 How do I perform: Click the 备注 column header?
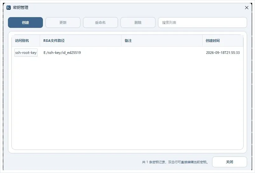pos(162,41)
